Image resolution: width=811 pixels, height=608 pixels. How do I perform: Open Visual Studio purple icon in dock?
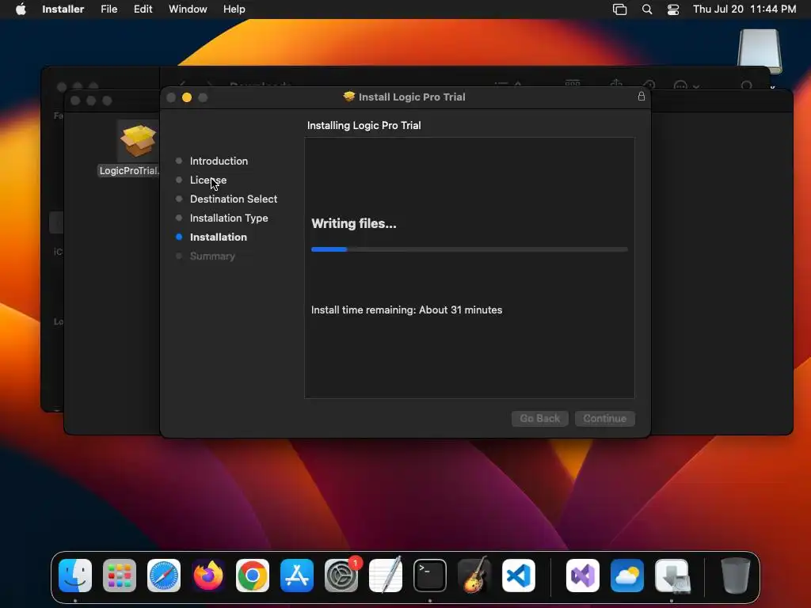tap(583, 576)
